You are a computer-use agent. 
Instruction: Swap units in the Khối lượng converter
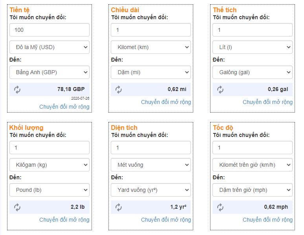17,207
